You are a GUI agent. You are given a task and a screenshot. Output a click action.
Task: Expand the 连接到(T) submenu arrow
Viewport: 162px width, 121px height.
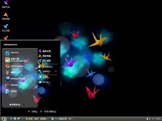click(56, 71)
